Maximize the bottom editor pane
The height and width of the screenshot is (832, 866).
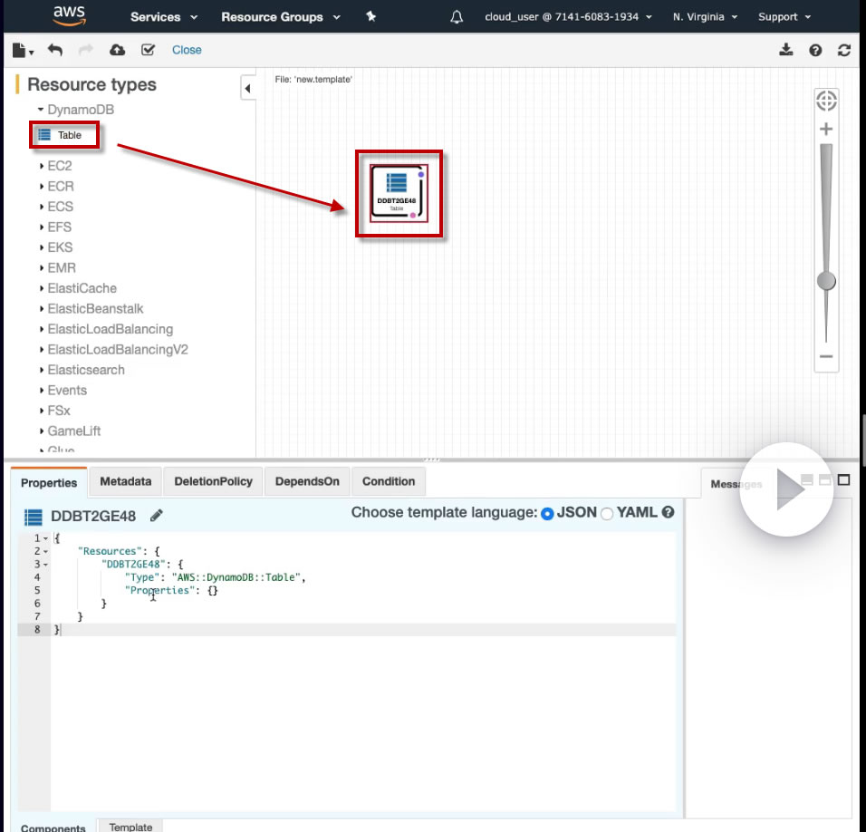(844, 480)
